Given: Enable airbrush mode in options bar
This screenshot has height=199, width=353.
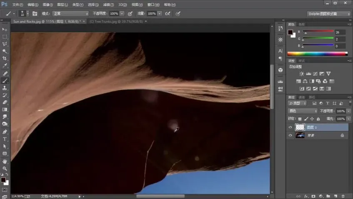Looking at the screenshot, I should [168, 14].
